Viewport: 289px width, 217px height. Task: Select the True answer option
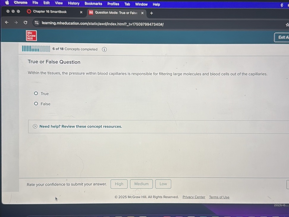click(x=36, y=93)
